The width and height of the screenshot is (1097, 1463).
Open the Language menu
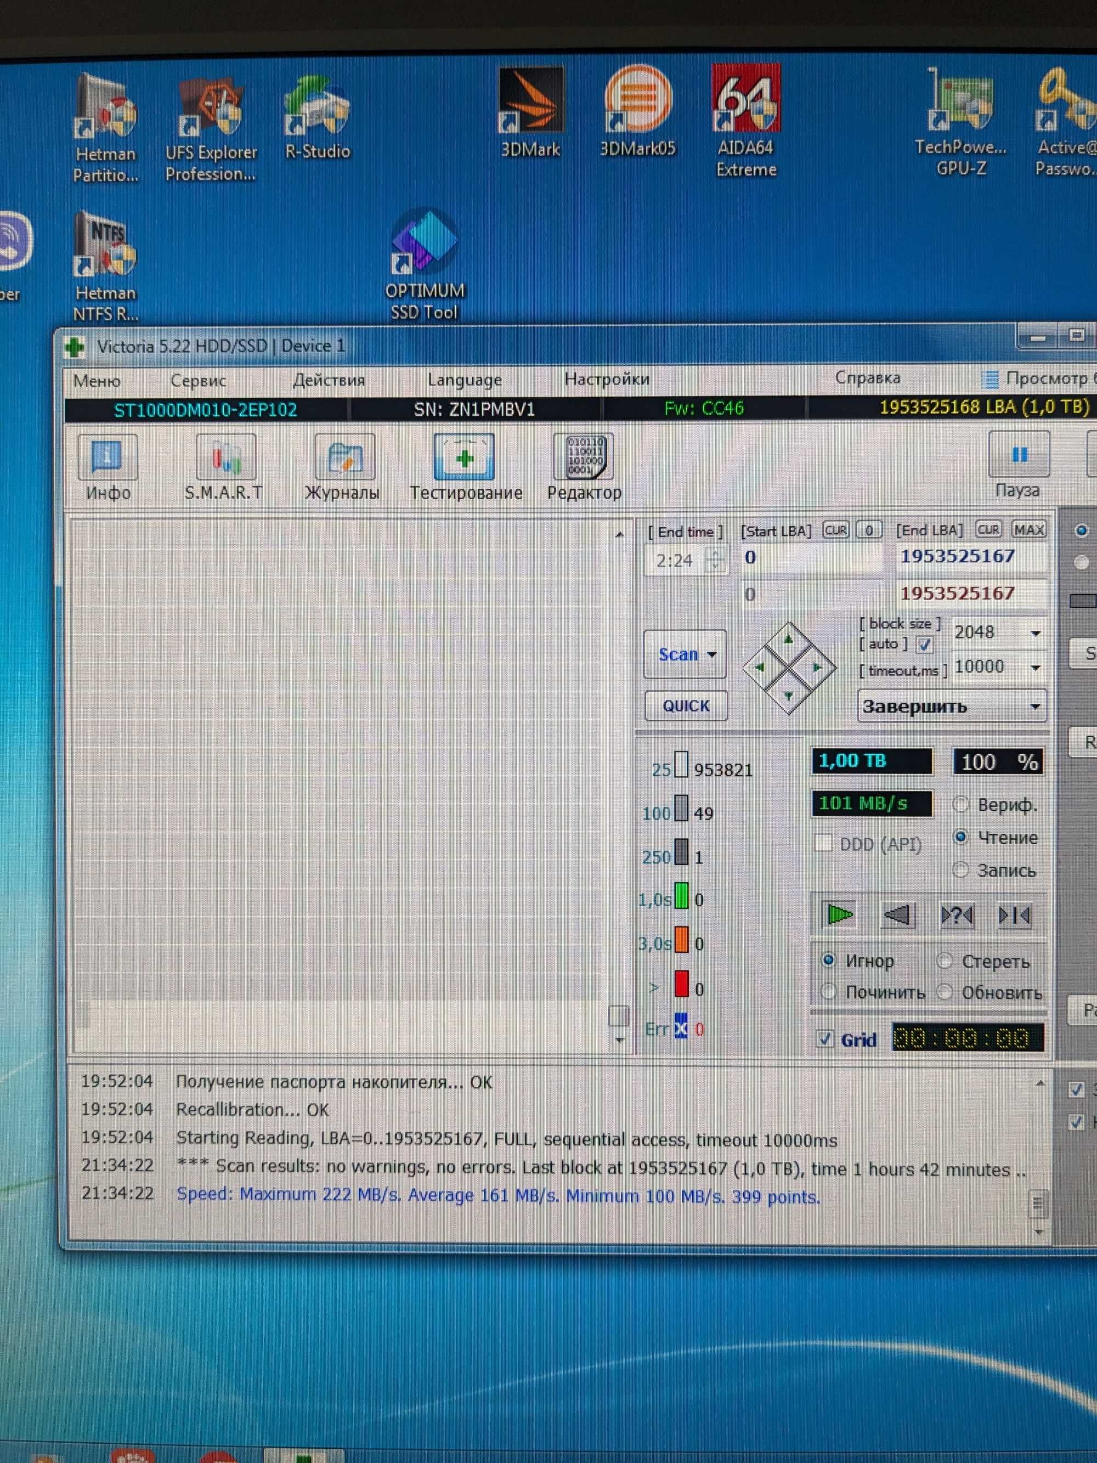pos(464,380)
